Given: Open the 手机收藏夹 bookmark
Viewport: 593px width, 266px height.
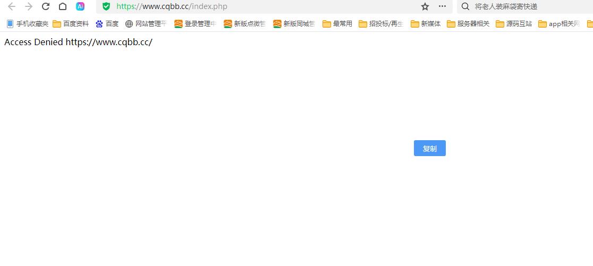Looking at the screenshot, I should [x=27, y=24].
